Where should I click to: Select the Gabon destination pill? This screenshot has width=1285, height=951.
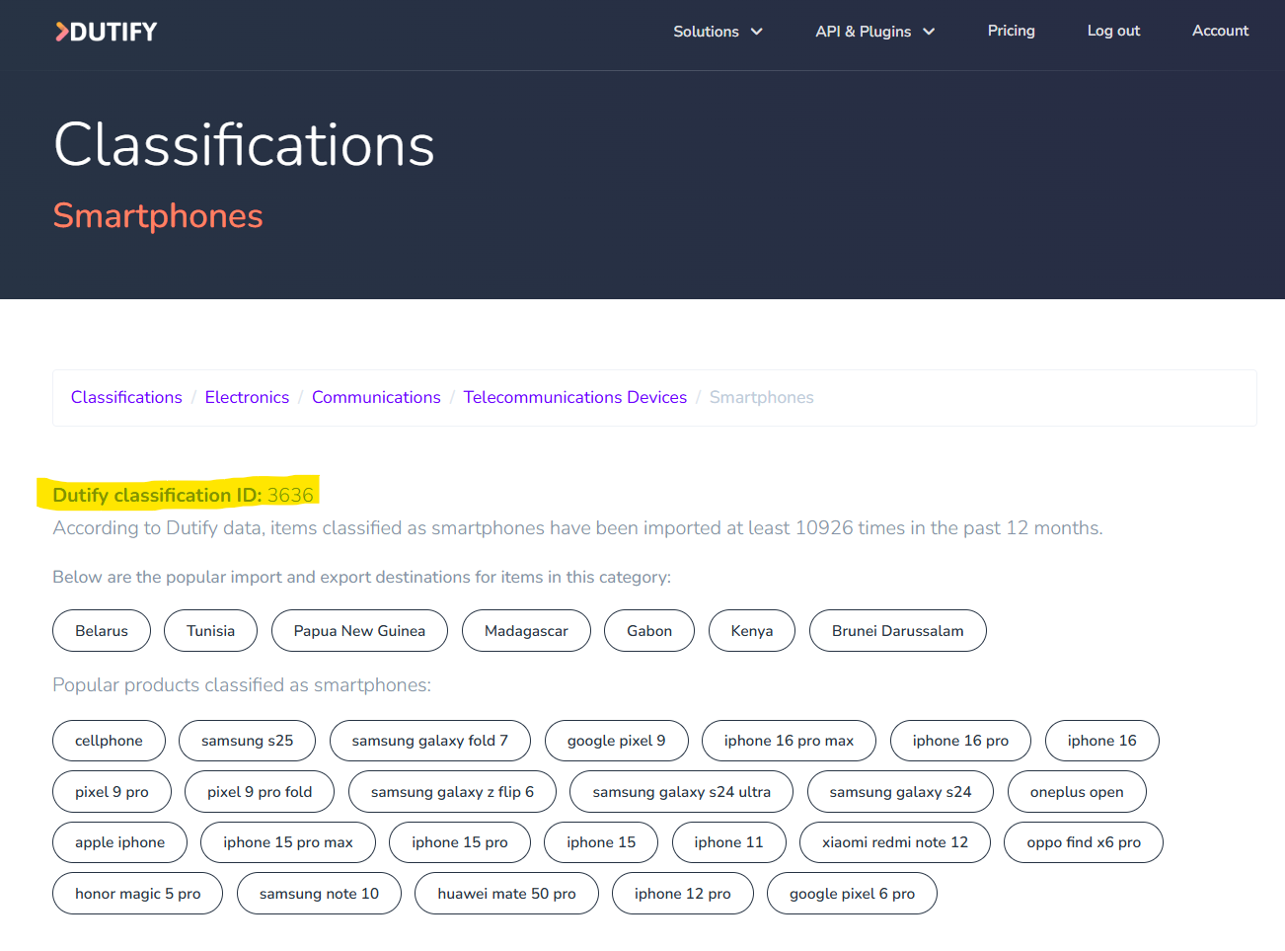click(x=649, y=631)
